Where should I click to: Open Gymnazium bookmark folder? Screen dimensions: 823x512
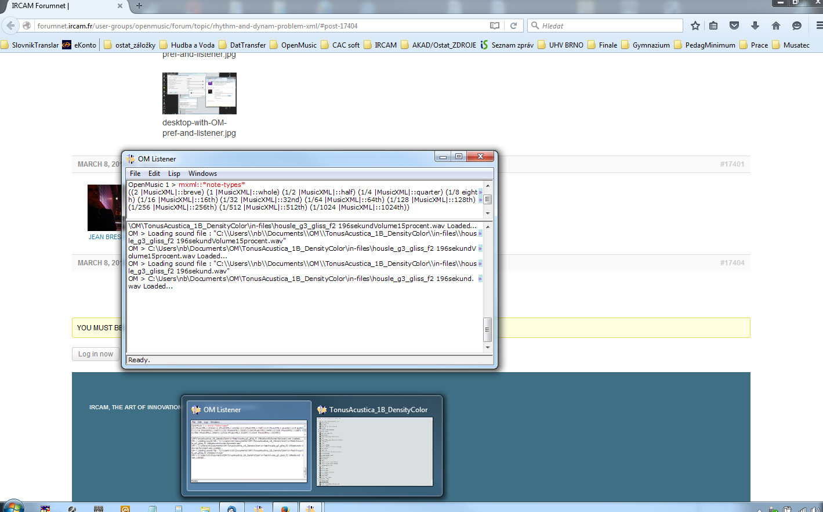click(646, 45)
